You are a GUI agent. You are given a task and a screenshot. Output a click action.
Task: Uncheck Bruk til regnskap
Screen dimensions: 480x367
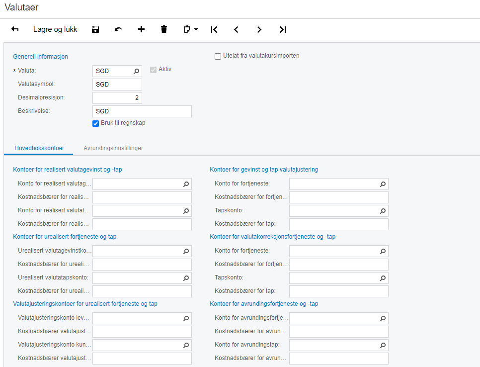pyautogui.click(x=95, y=123)
